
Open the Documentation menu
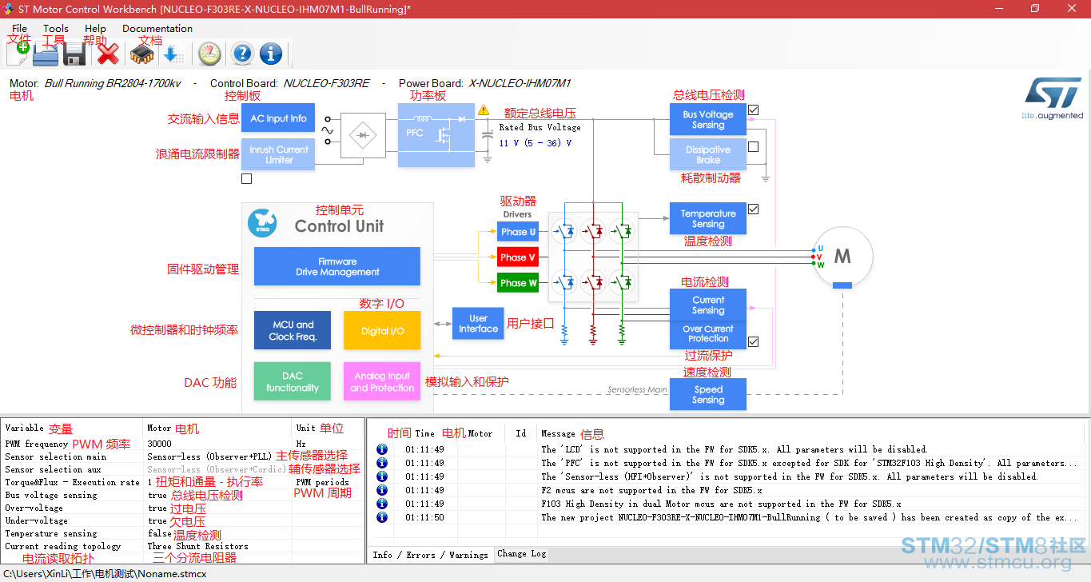coord(157,28)
